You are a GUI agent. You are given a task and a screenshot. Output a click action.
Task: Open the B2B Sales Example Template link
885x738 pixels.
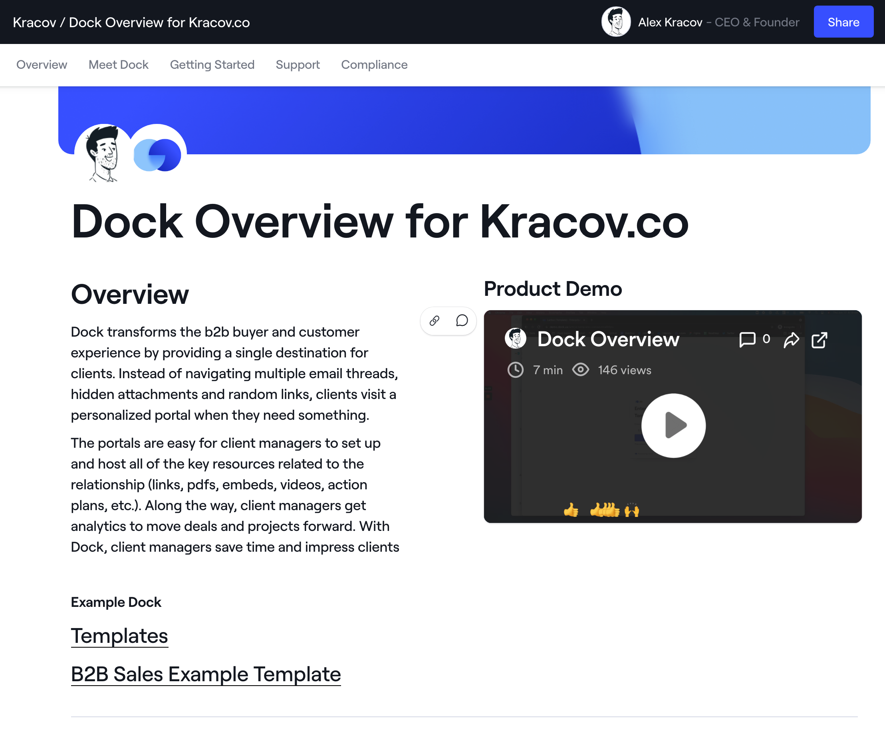coord(206,674)
